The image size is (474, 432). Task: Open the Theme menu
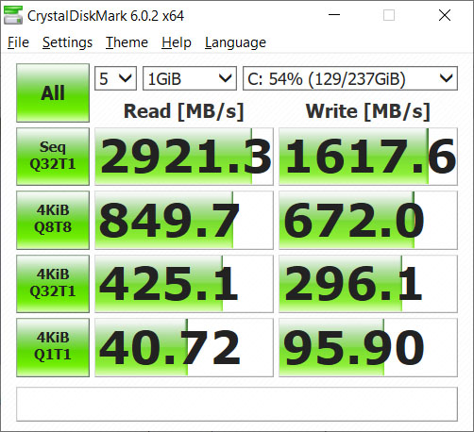tap(127, 42)
